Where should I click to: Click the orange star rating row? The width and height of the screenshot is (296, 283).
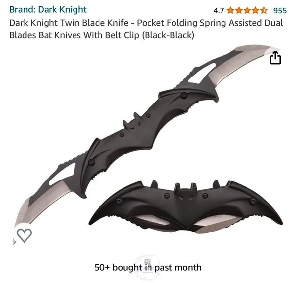(x=247, y=10)
